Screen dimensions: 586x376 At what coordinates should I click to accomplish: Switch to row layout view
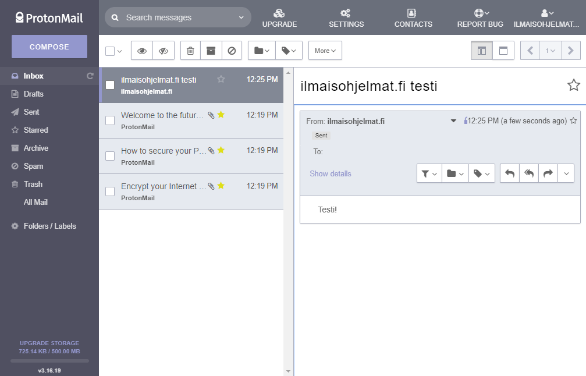point(503,51)
